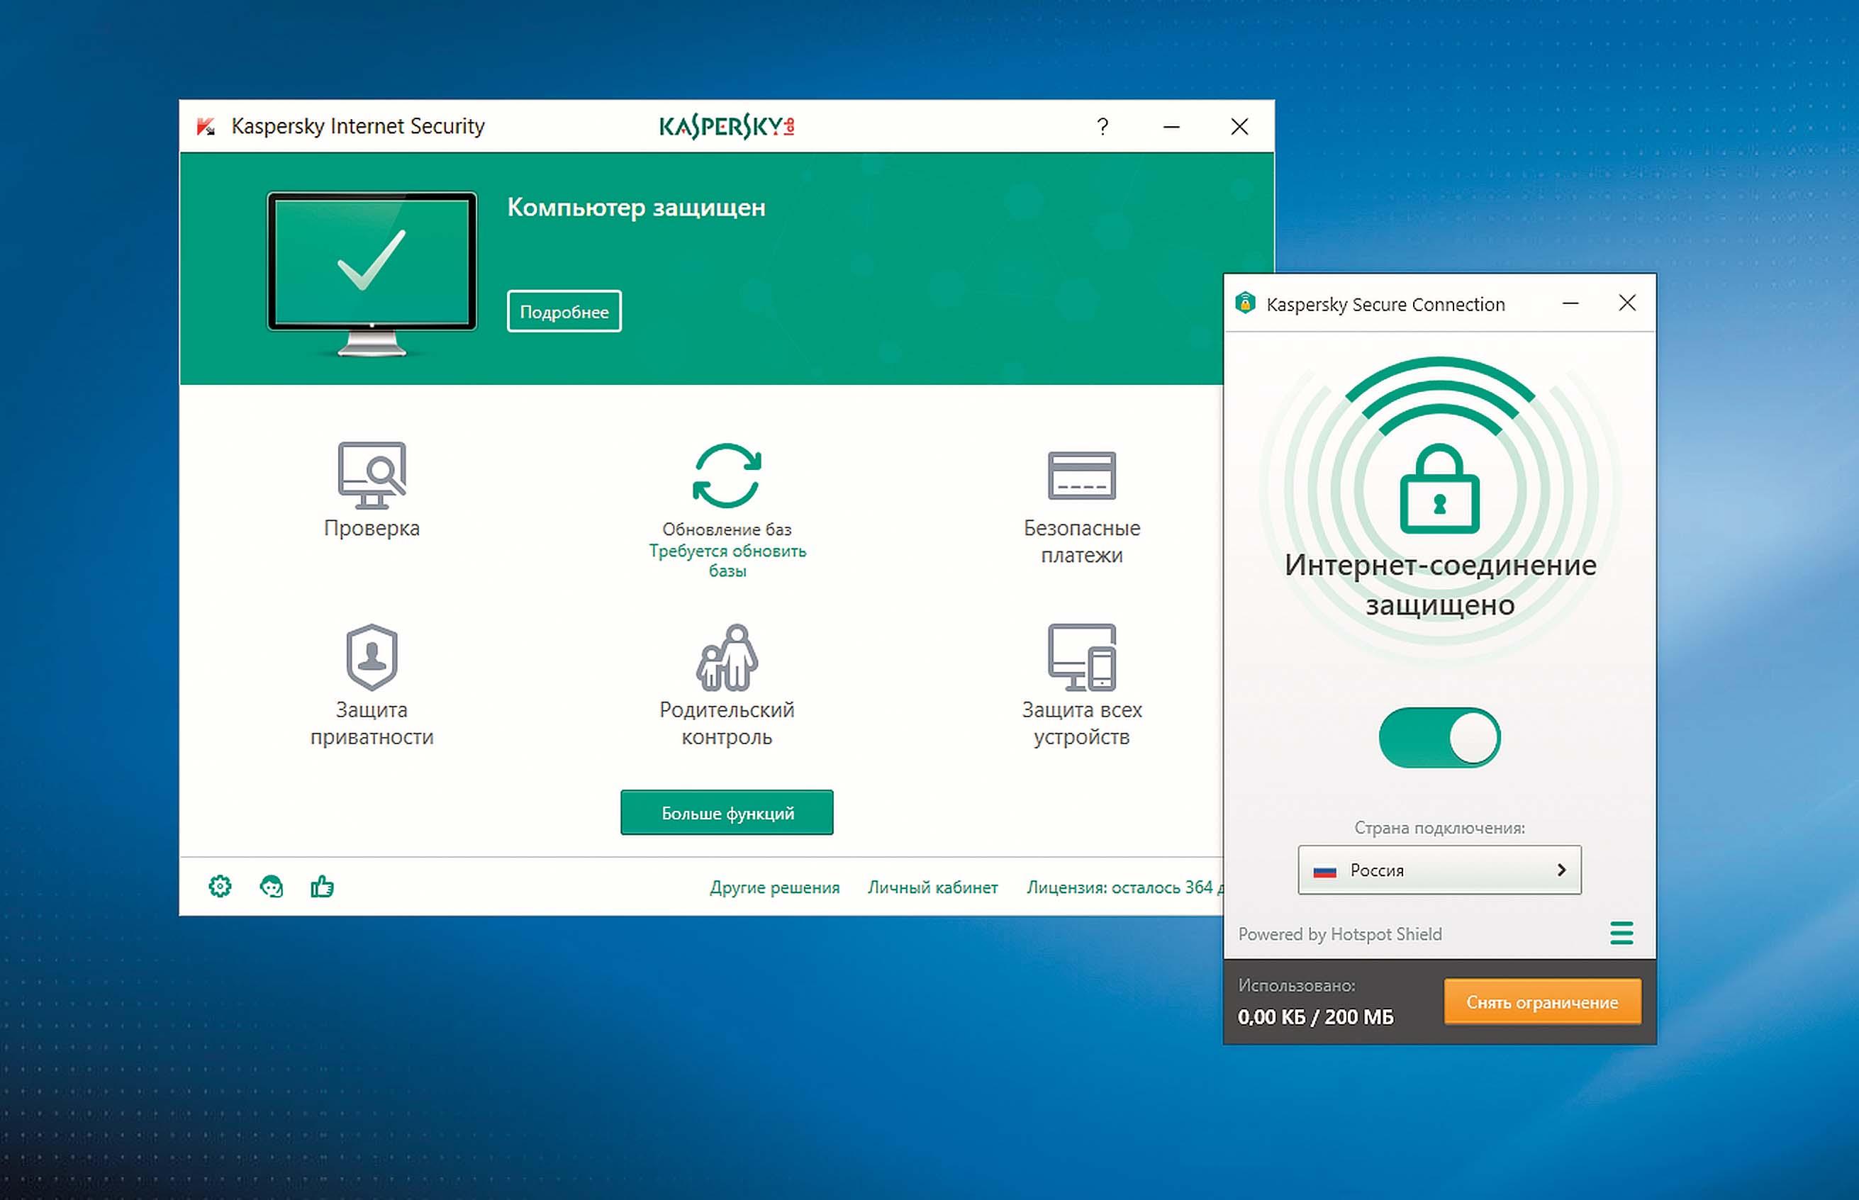Screen dimensions: 1859x1200
Task: Click the Больше функций button
Action: coord(727,813)
